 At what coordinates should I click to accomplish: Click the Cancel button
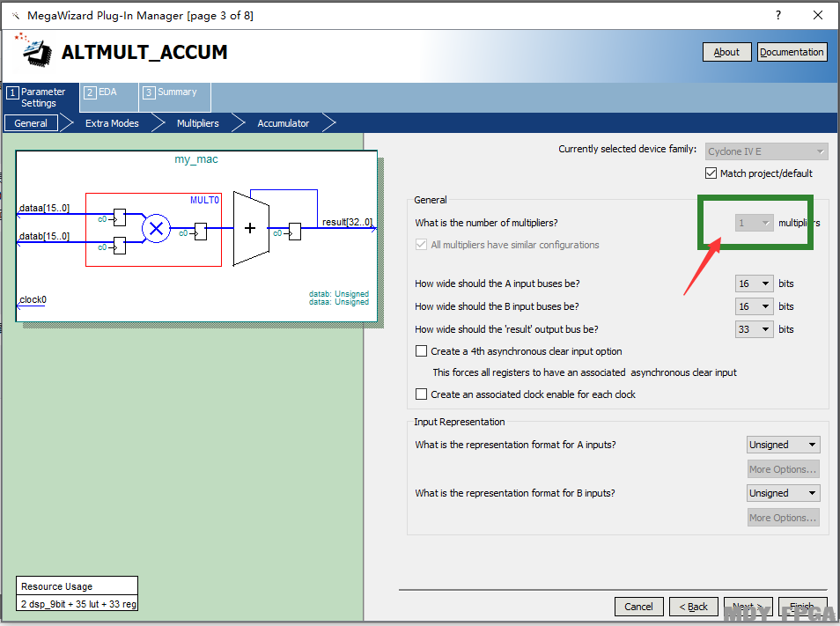coord(638,606)
